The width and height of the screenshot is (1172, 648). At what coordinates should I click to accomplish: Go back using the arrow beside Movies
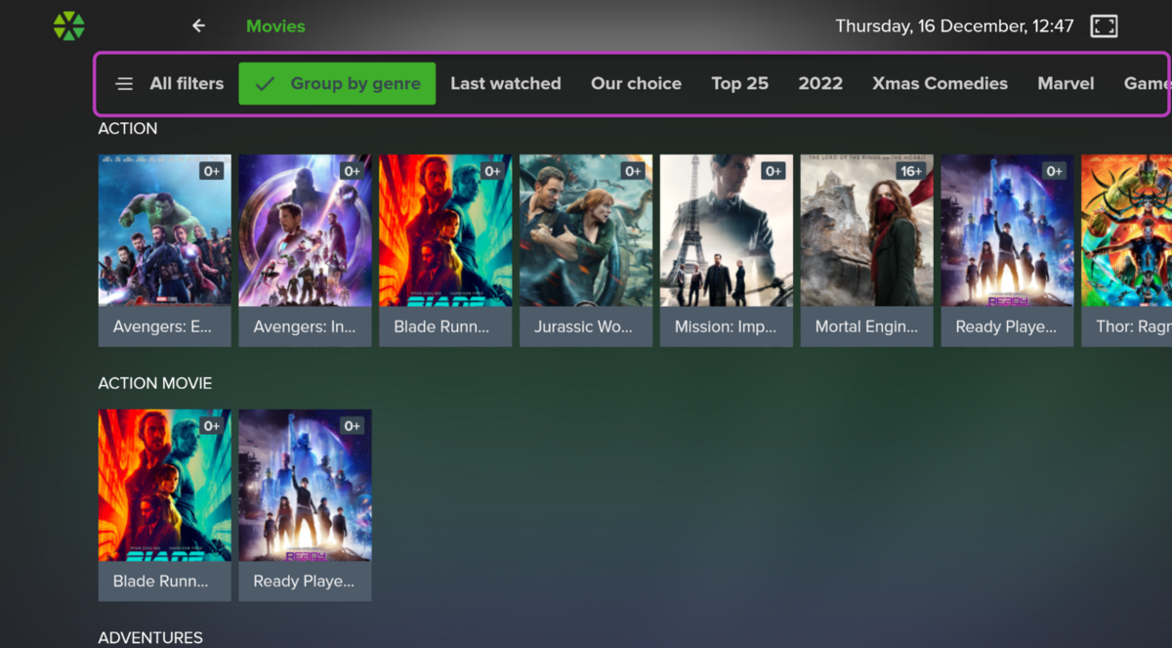tap(198, 26)
